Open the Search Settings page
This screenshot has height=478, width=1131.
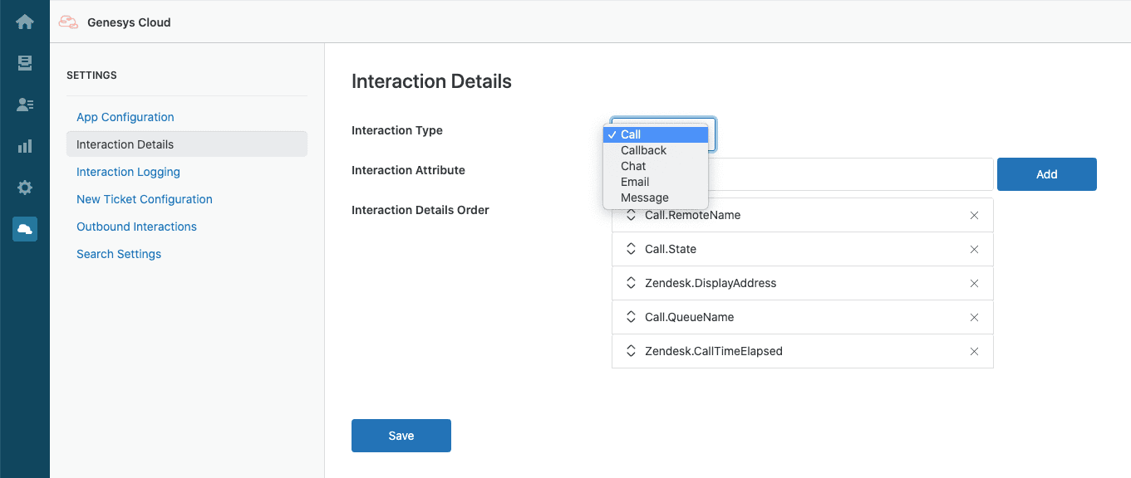coord(119,253)
